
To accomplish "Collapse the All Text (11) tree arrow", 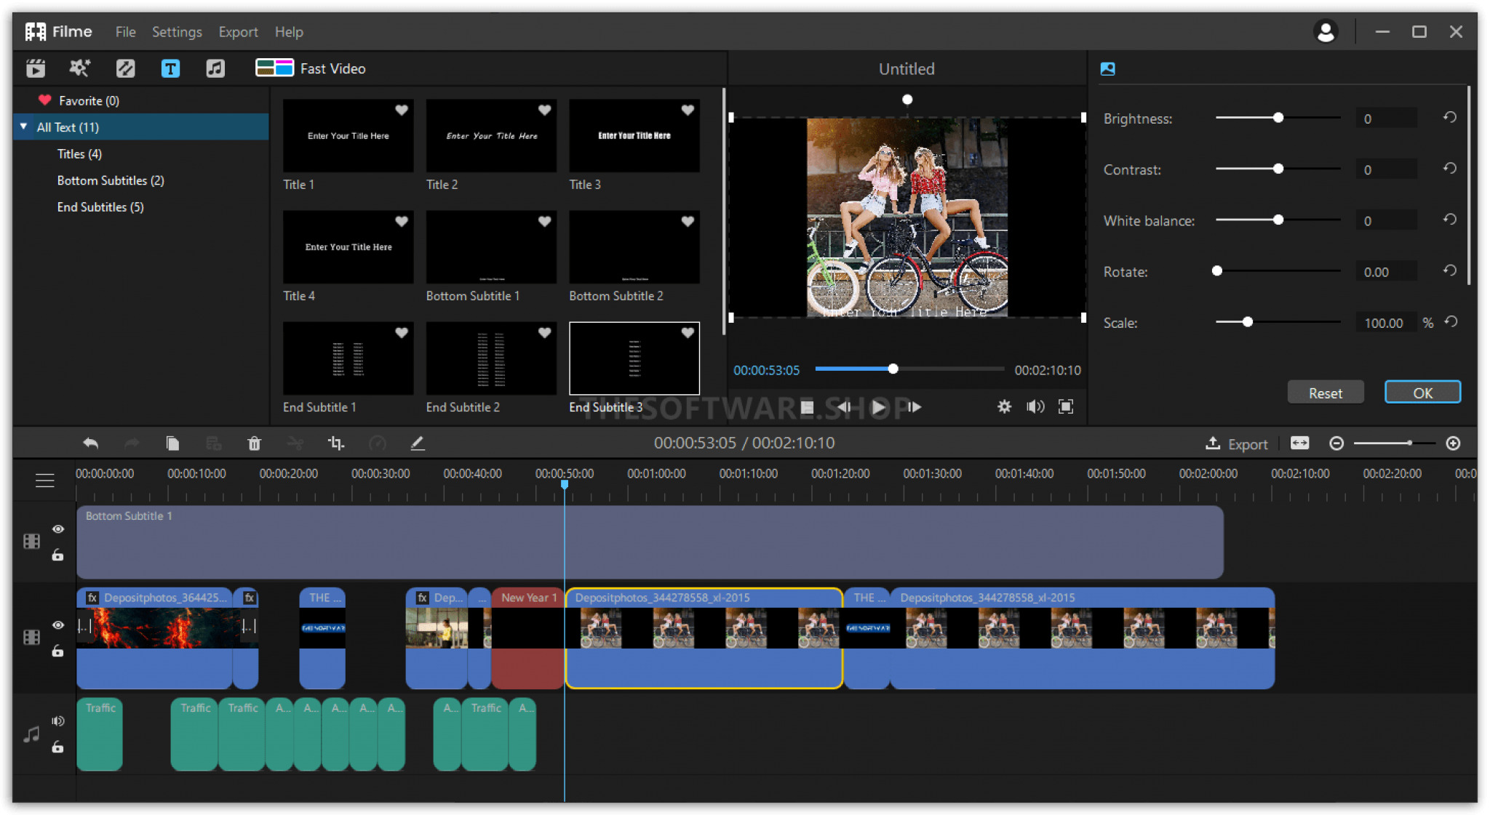I will tap(24, 127).
